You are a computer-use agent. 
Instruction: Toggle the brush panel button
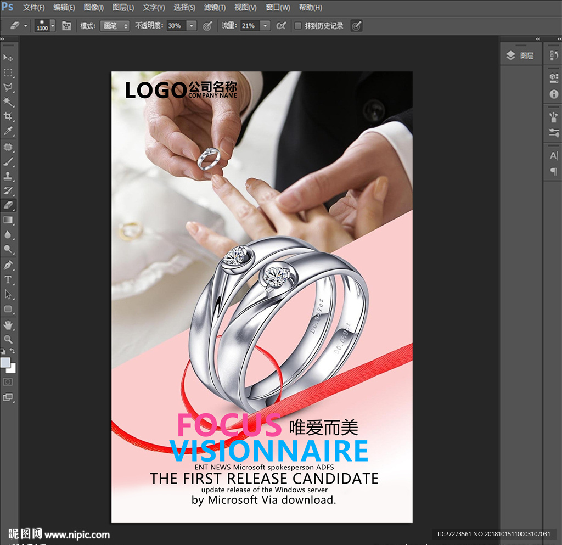(x=66, y=26)
